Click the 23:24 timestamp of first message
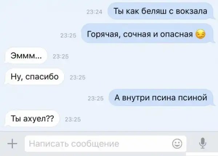 [94, 12]
